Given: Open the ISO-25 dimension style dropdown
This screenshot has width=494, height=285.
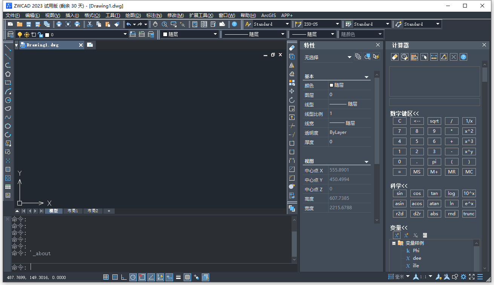Looking at the screenshot, I should [338, 24].
